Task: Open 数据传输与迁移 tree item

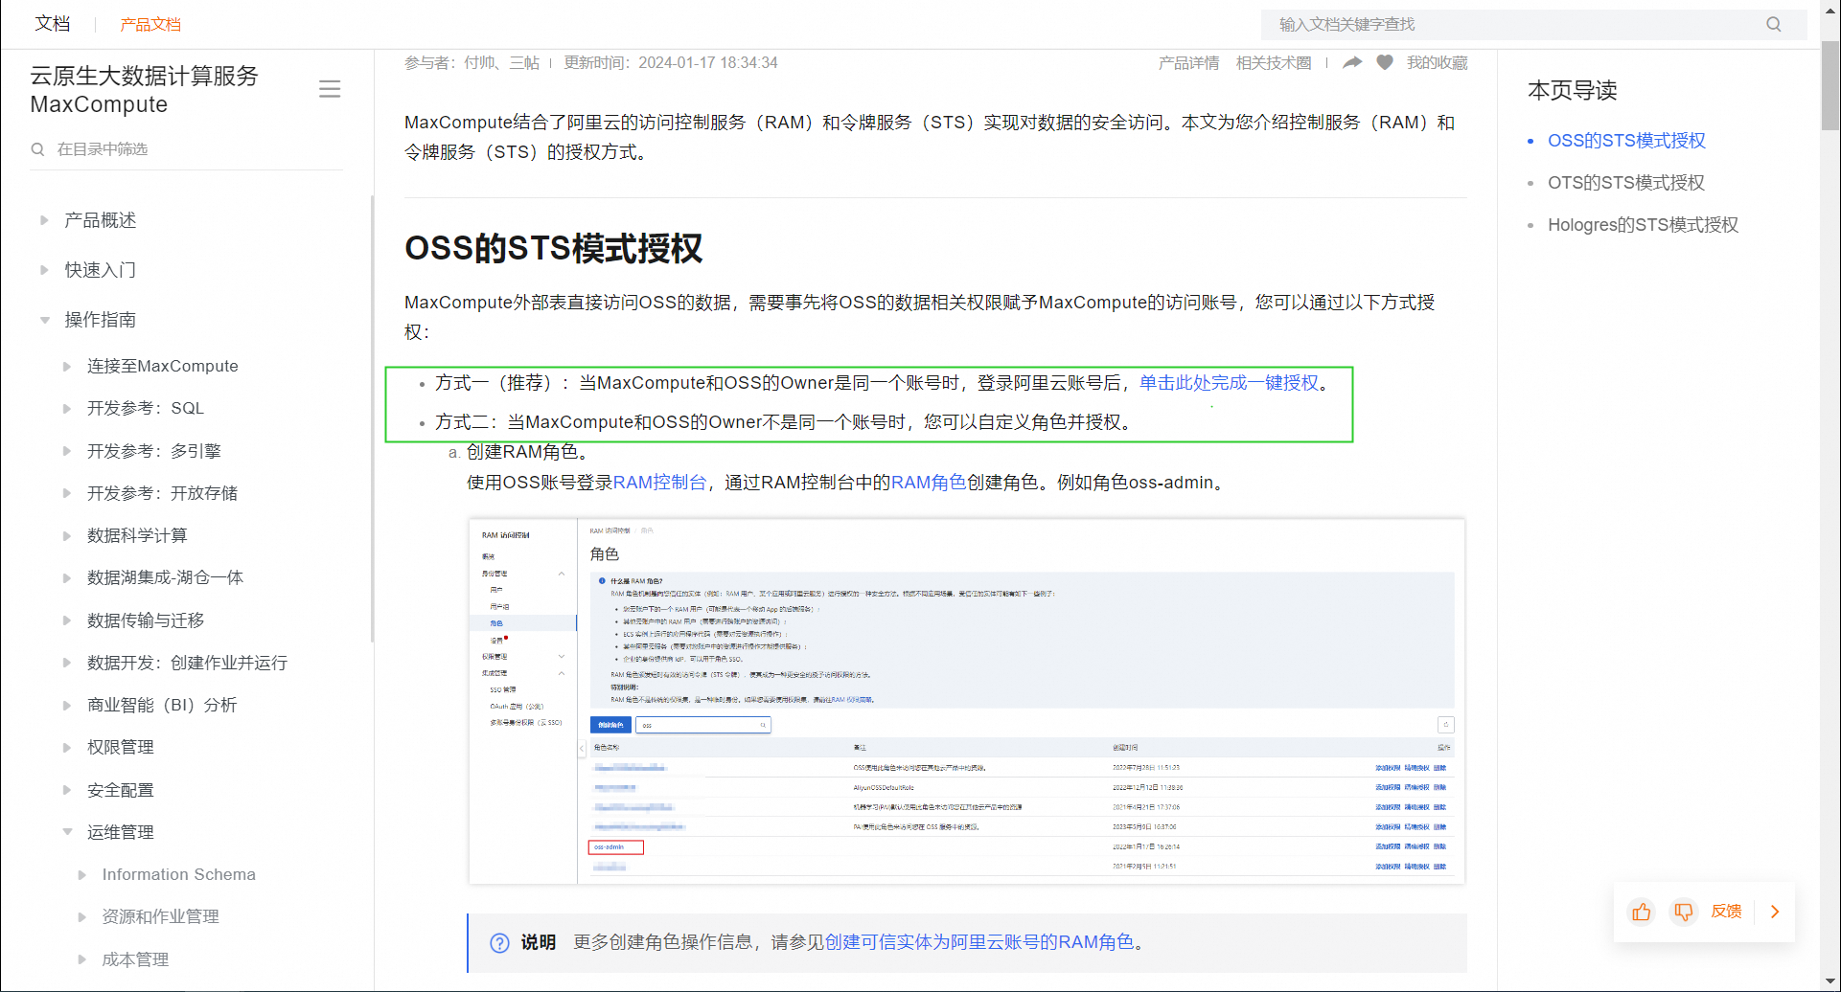Action: (x=146, y=620)
